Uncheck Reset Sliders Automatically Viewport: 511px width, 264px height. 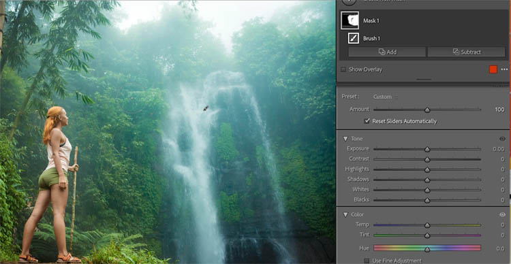367,121
